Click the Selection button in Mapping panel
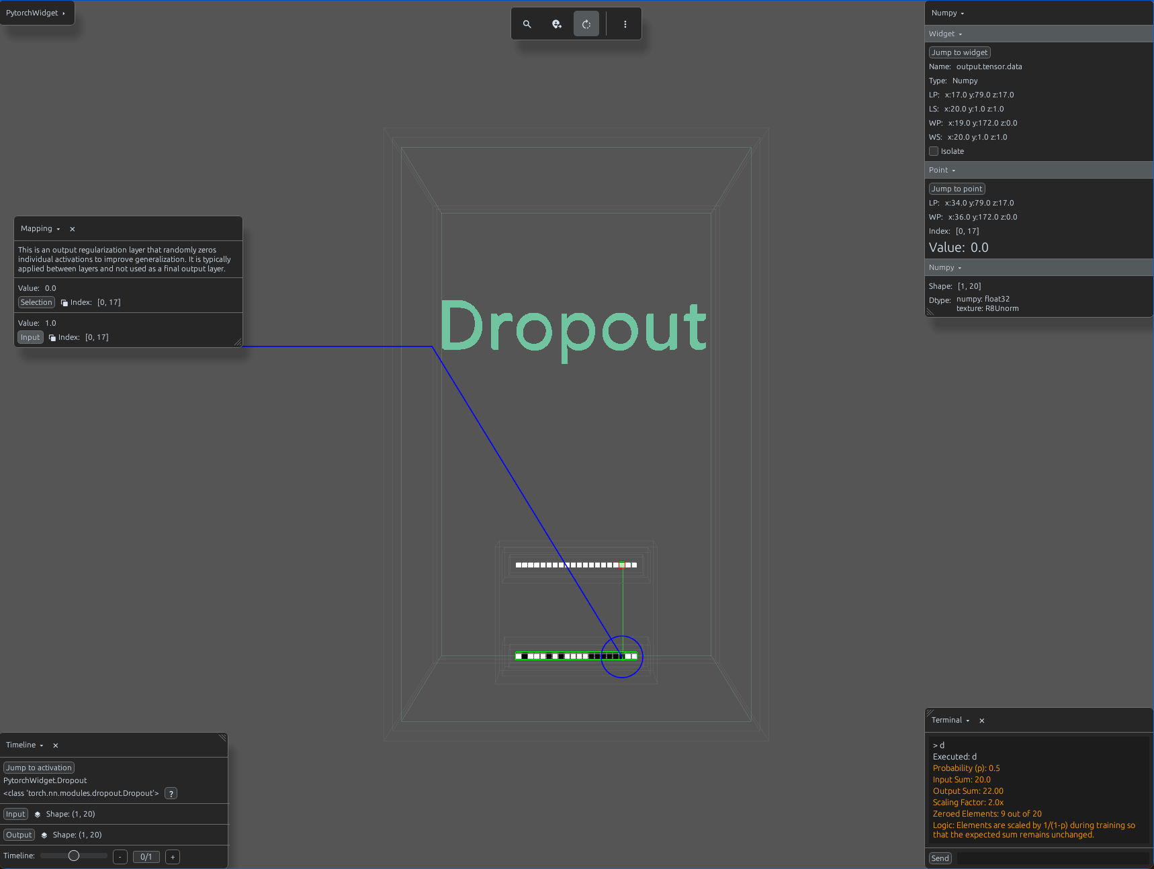 [36, 303]
